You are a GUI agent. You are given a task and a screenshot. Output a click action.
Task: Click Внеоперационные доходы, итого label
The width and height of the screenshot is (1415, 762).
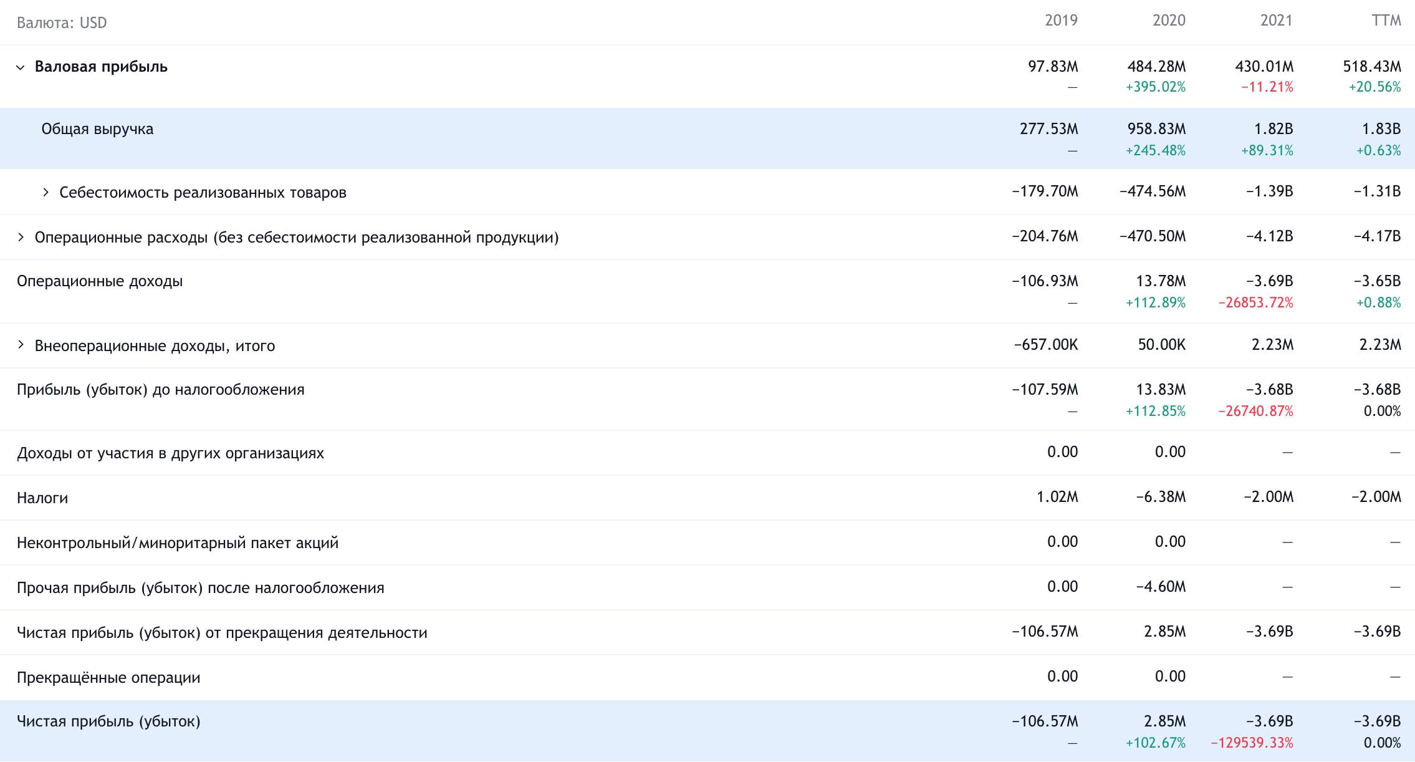pos(155,345)
